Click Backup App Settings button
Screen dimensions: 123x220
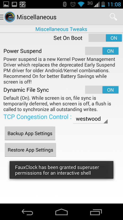pyautogui.click(x=30, y=133)
